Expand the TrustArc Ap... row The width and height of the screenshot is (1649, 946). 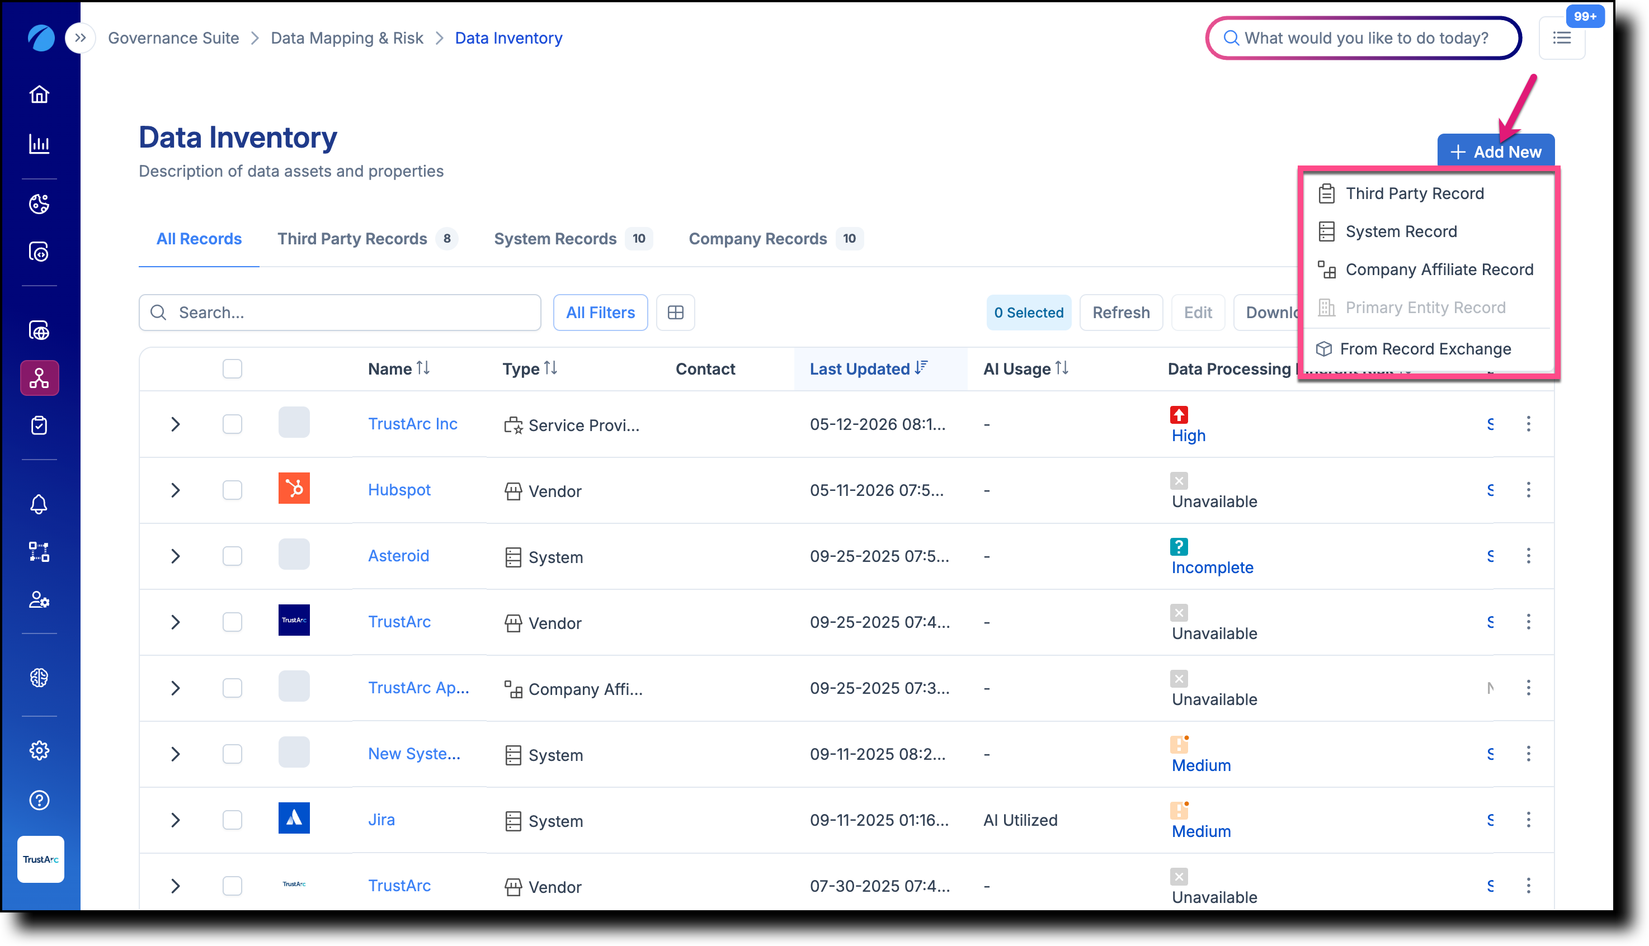coord(175,688)
